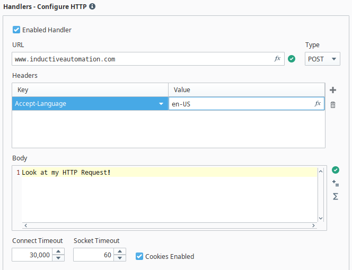Toggle the Cookies Enabled checkbox
The height and width of the screenshot is (270, 352).
pos(139,256)
